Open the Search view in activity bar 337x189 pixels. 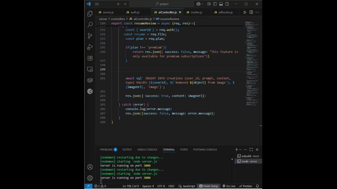click(x=90, y=25)
